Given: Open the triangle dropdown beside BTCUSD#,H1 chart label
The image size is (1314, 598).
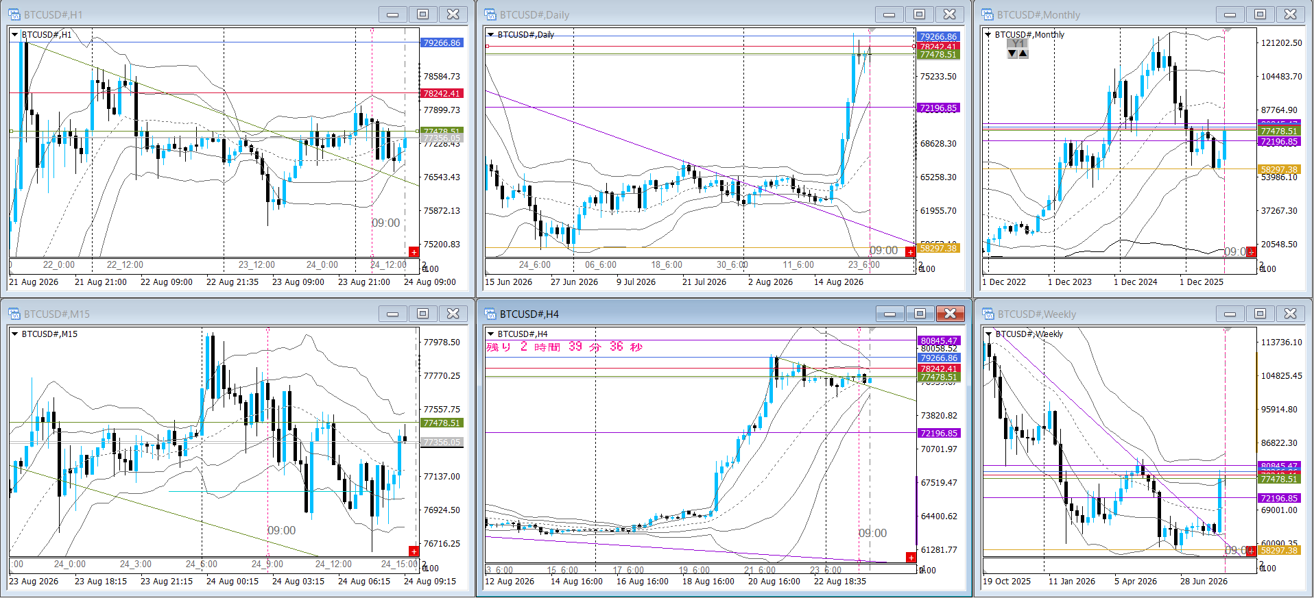Looking at the screenshot, I should pyautogui.click(x=15, y=35).
